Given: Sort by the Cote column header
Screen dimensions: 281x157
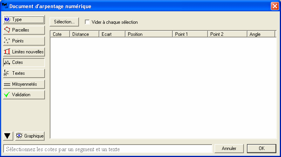Looking at the screenshot, I should [60, 34].
